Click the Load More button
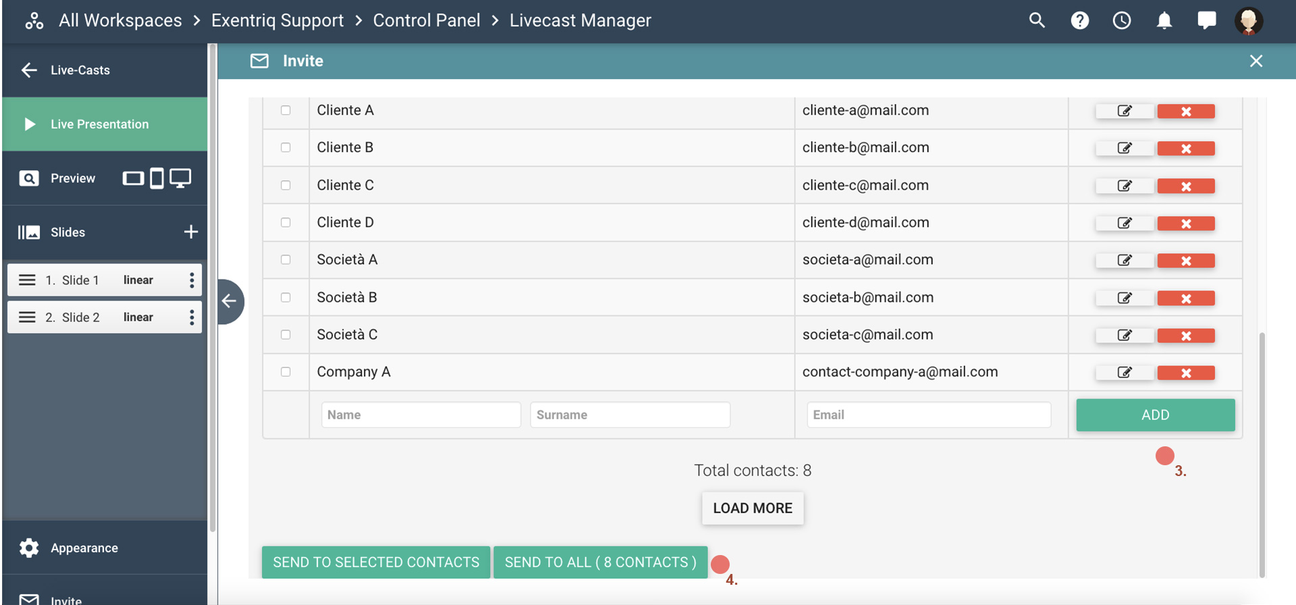 pos(752,508)
